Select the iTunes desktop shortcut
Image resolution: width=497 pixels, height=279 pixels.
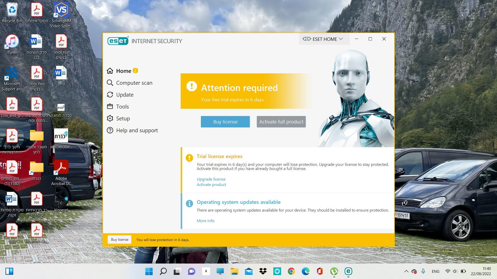(12, 44)
